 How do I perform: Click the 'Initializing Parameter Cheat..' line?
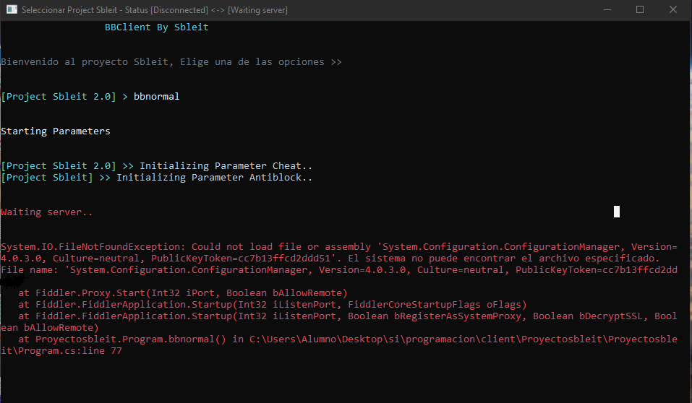click(226, 166)
